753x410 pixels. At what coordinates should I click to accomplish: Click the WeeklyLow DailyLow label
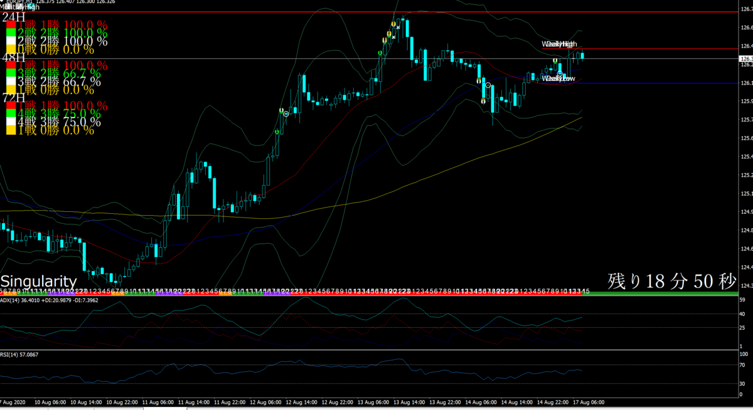coord(559,78)
